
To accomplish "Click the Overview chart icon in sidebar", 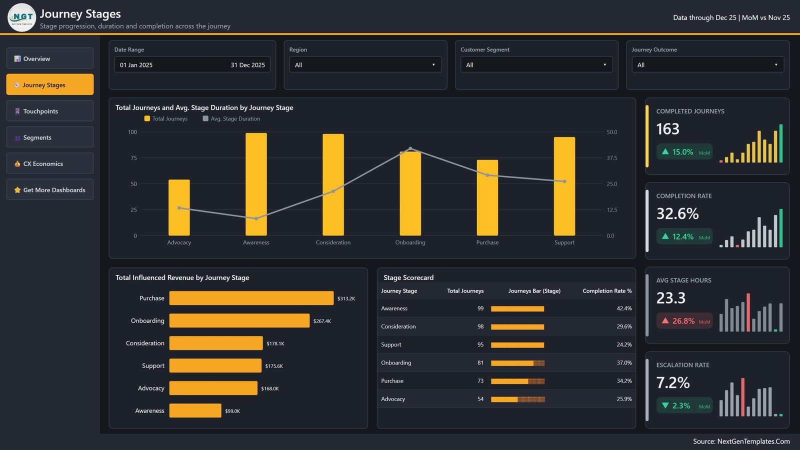I will (17, 58).
